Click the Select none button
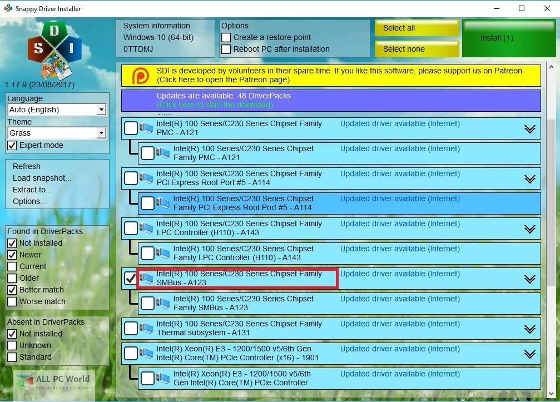The height and width of the screenshot is (402, 560). point(417,49)
